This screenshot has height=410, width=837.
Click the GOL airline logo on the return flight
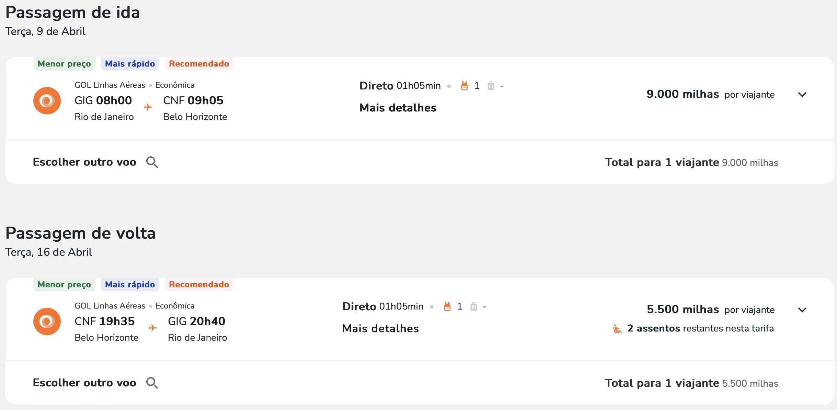pos(47,322)
